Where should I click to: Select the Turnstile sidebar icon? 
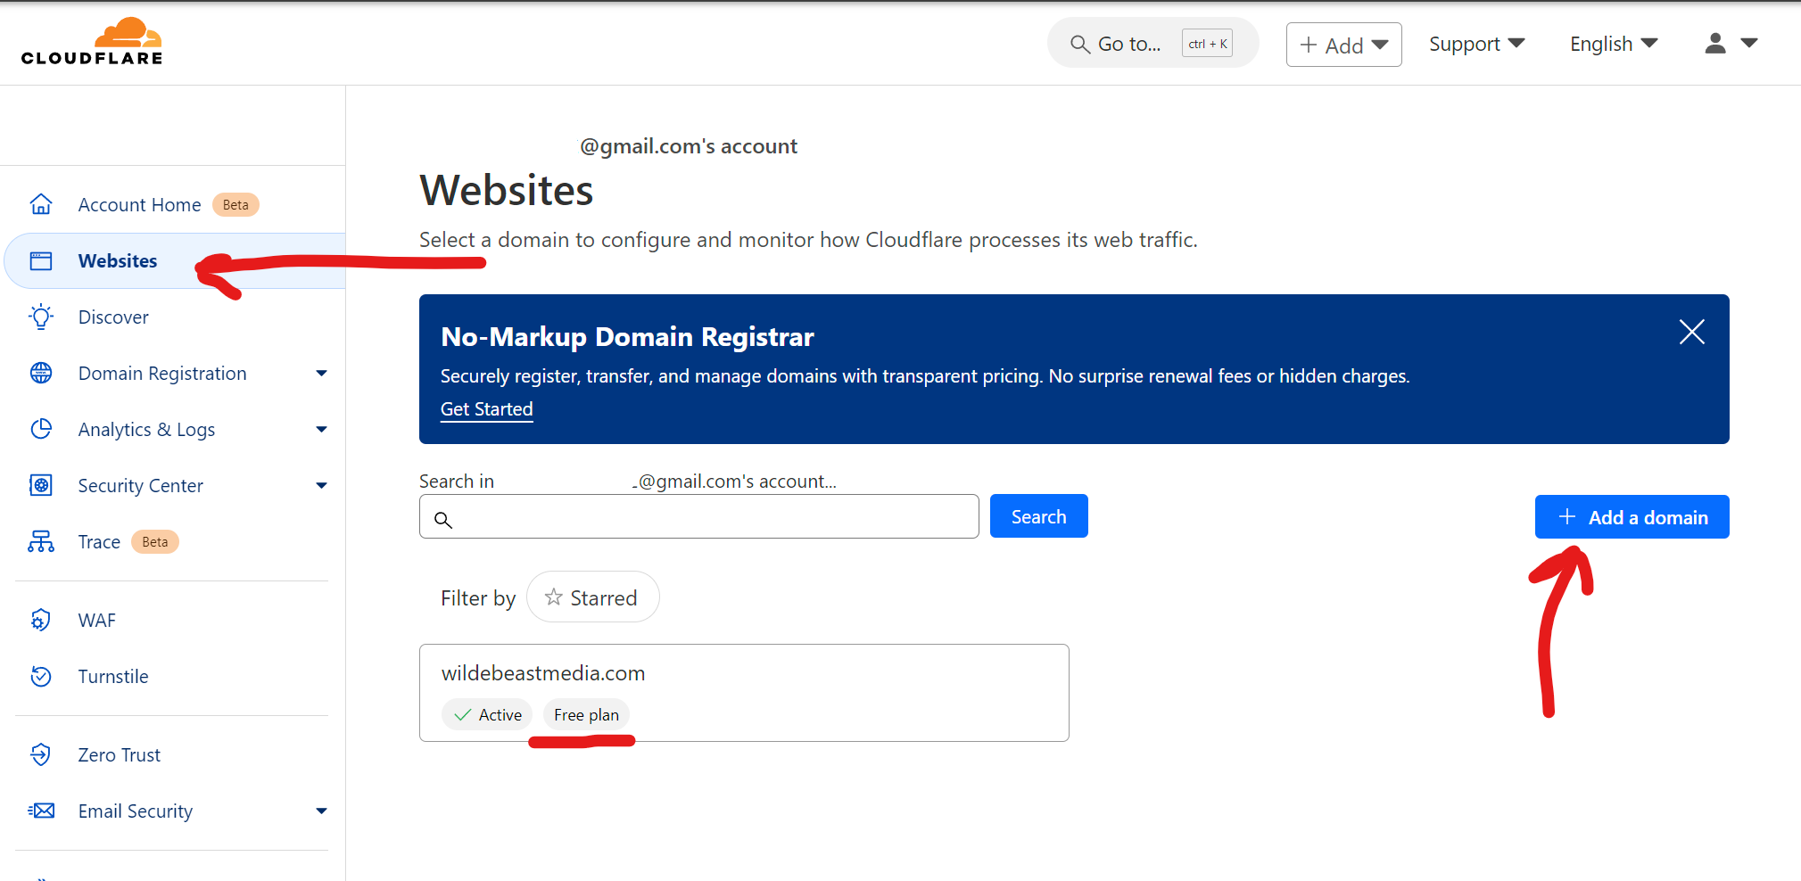(41, 676)
